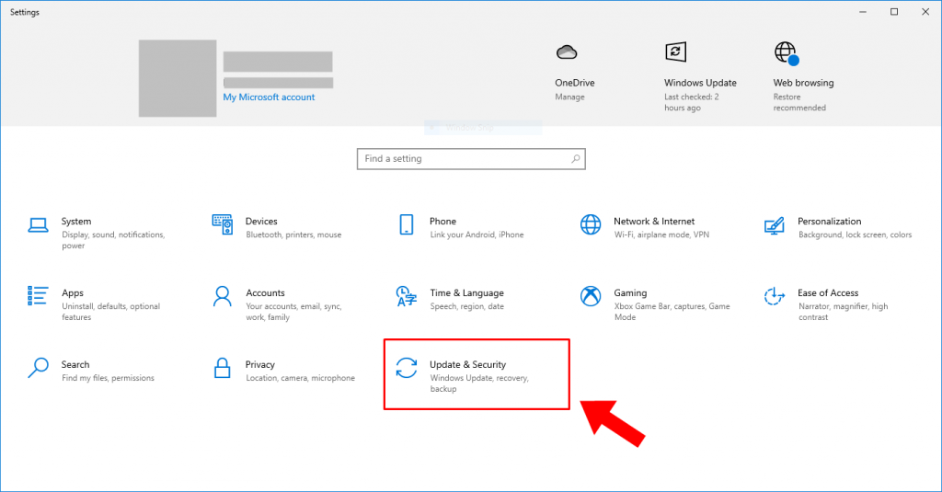The width and height of the screenshot is (942, 492).
Task: Click 'Xbox Game Bar, captures' description
Action: (672, 311)
